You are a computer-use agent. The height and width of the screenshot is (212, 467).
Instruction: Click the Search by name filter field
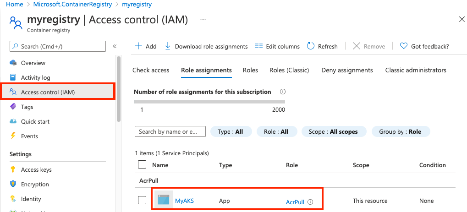tap(170, 131)
